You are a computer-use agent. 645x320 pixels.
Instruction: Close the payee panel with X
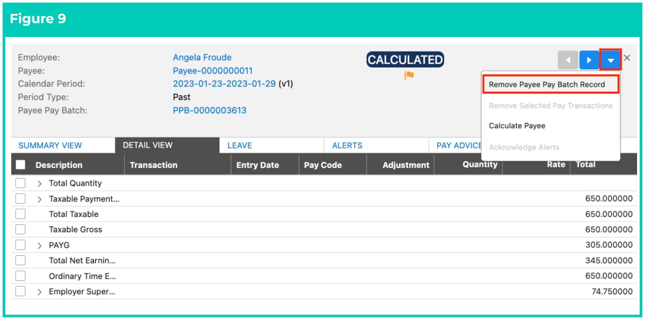(627, 58)
